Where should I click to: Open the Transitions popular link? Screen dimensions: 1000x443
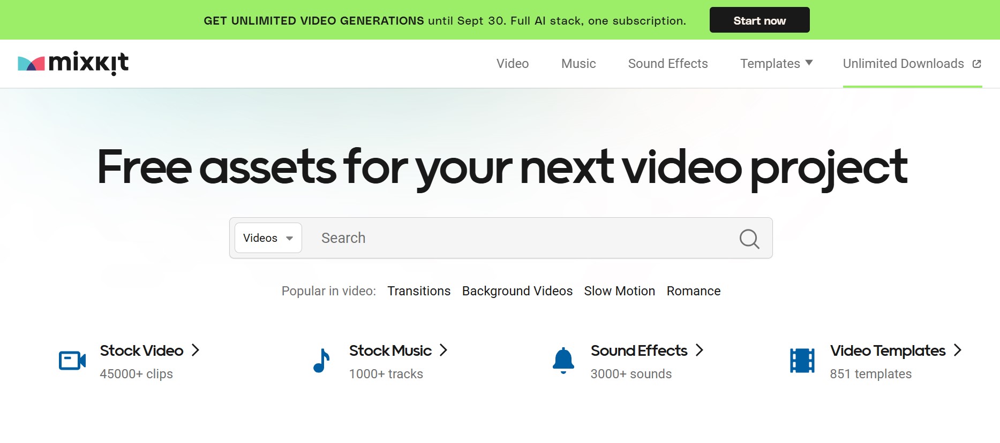[x=419, y=291]
